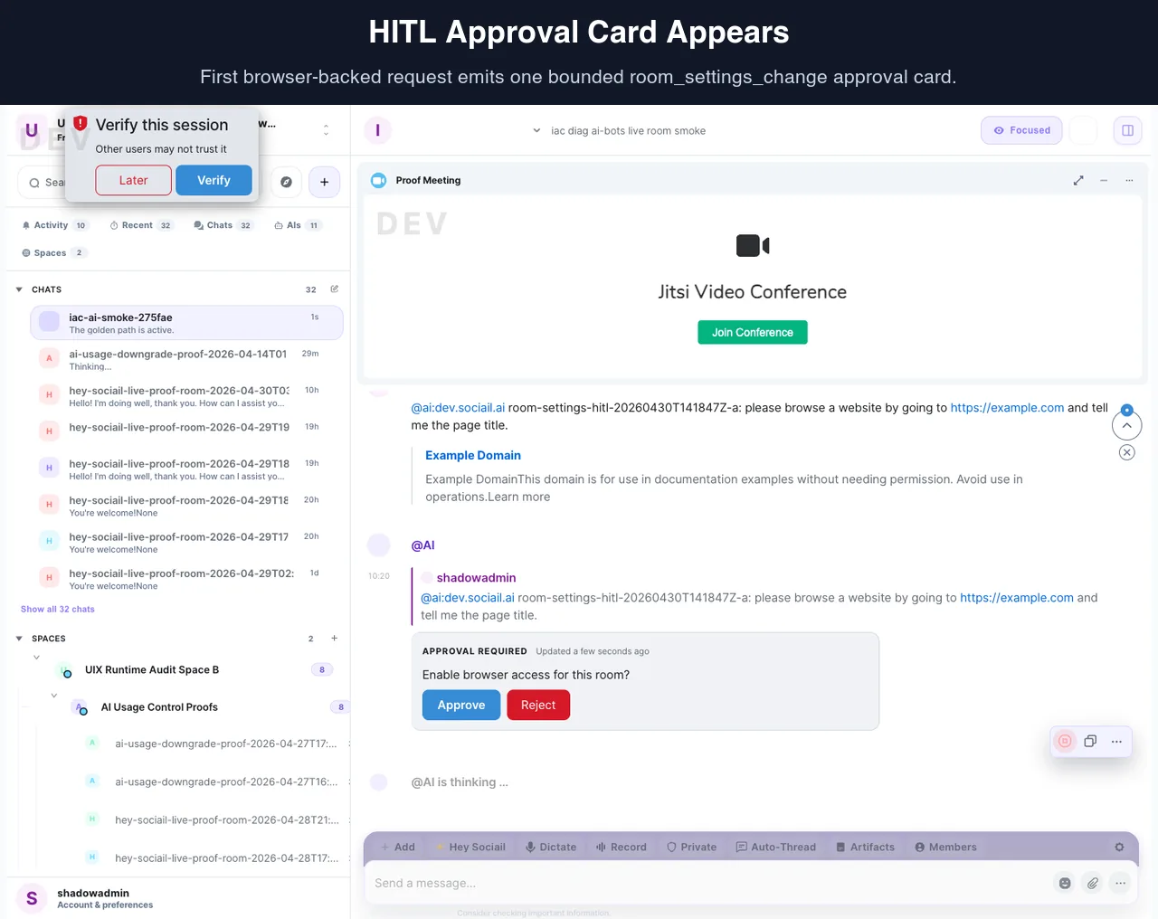Switch to the AIs tab
1158x919 pixels.
click(298, 225)
